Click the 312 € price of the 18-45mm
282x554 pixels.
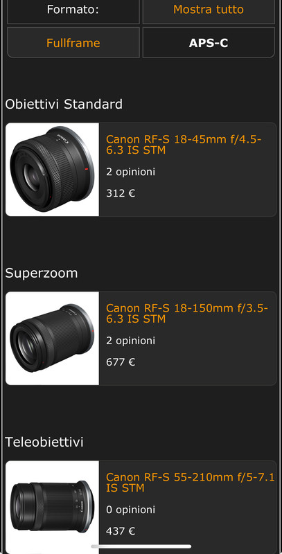pyautogui.click(x=121, y=194)
